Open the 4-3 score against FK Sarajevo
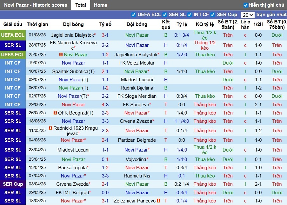 105,105
